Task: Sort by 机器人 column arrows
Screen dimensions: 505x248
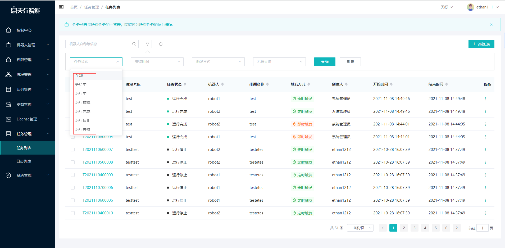Action: 222,84
